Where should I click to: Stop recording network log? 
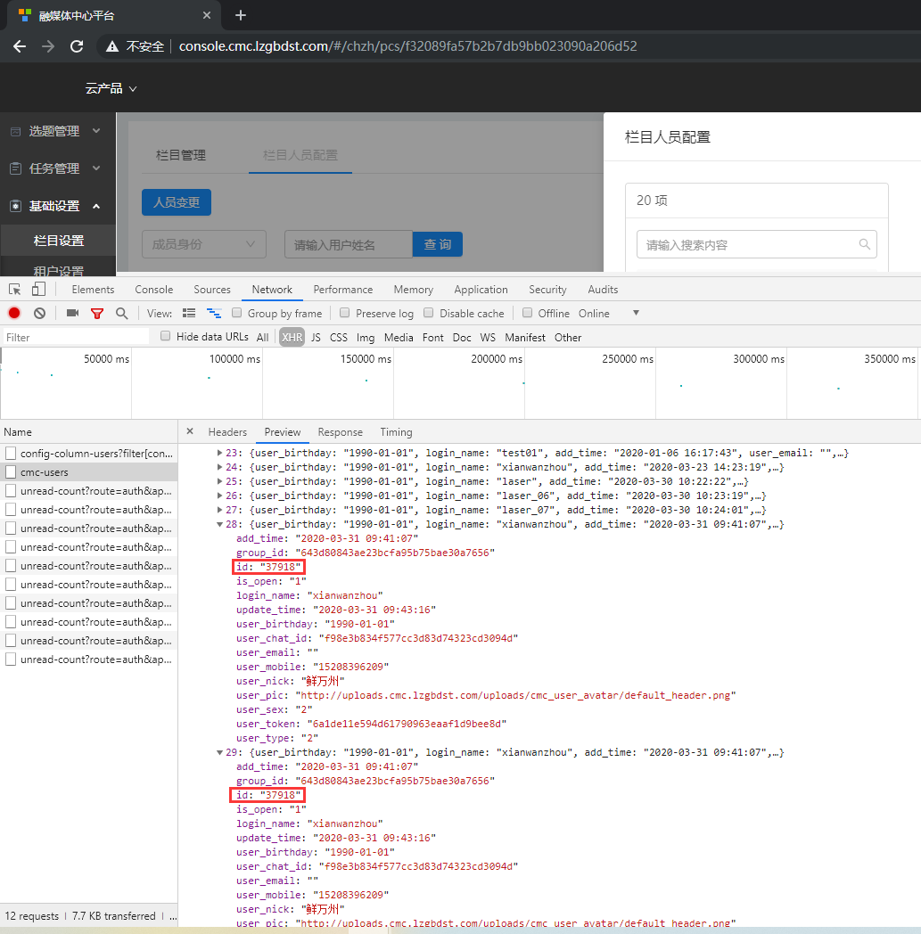coord(14,313)
